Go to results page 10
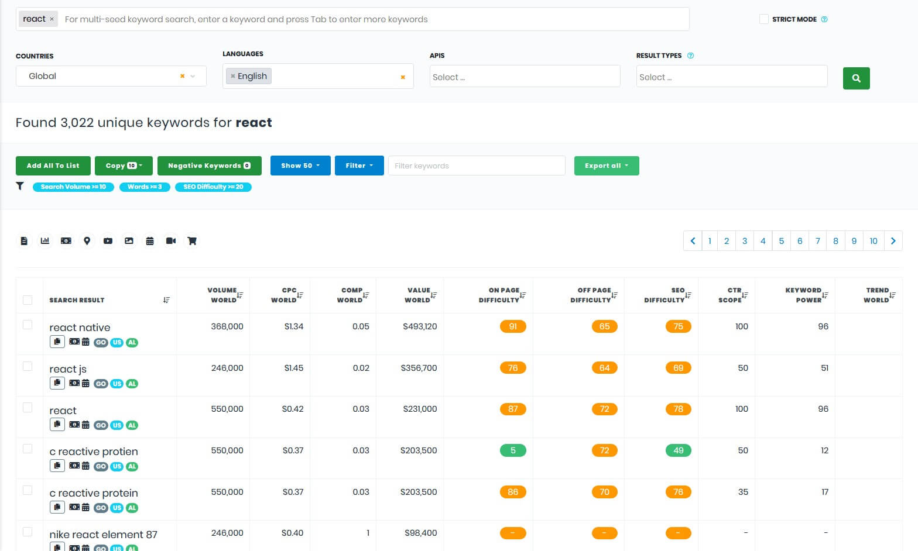Viewport: 918px width, 551px height. tap(874, 241)
